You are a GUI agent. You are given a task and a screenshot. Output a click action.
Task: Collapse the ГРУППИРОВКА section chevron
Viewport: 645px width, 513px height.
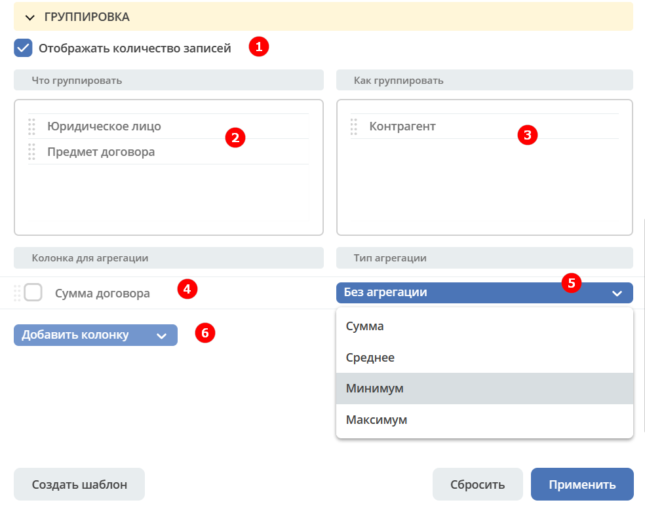point(29,17)
